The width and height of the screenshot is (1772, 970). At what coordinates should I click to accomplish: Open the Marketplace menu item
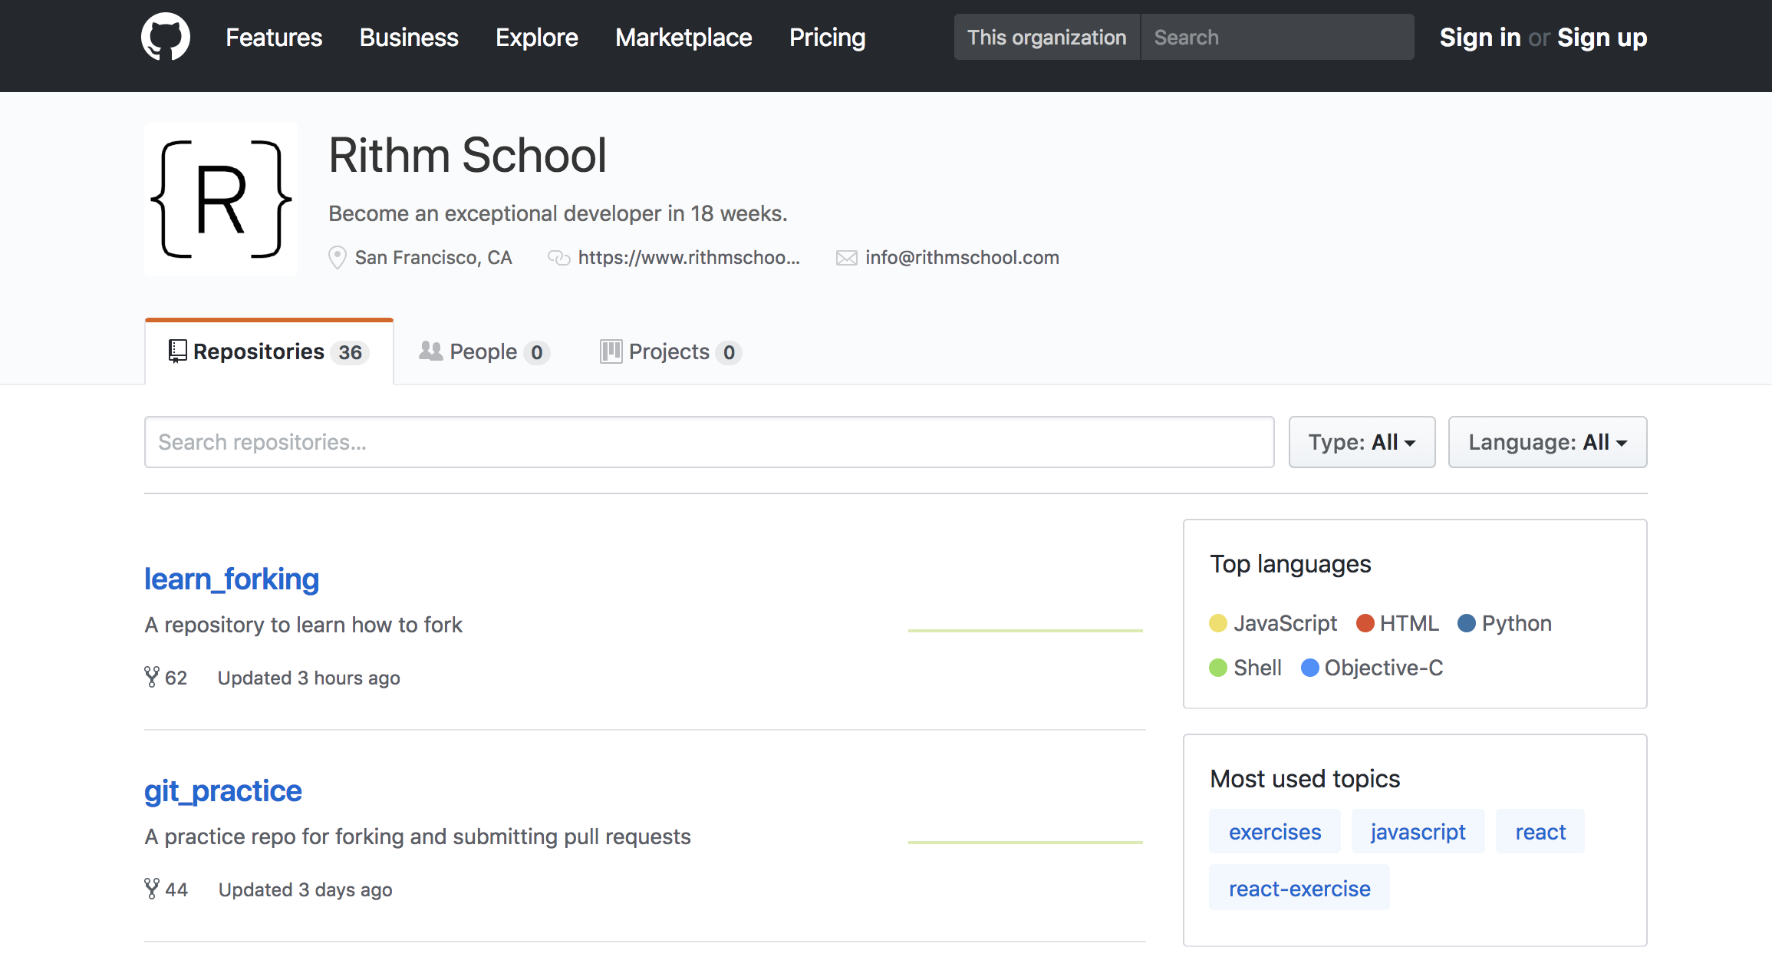coord(683,37)
